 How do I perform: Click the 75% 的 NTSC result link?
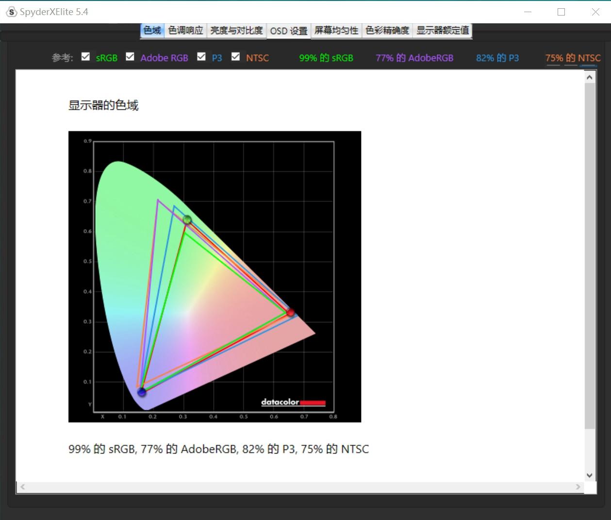coord(573,58)
